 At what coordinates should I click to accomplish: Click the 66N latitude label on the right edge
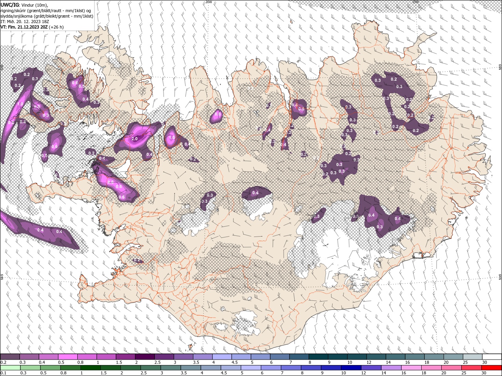pos(500,67)
